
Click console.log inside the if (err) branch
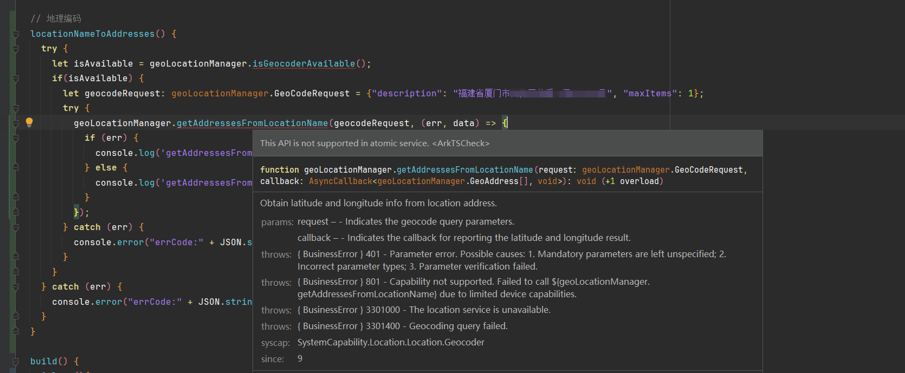coord(125,153)
